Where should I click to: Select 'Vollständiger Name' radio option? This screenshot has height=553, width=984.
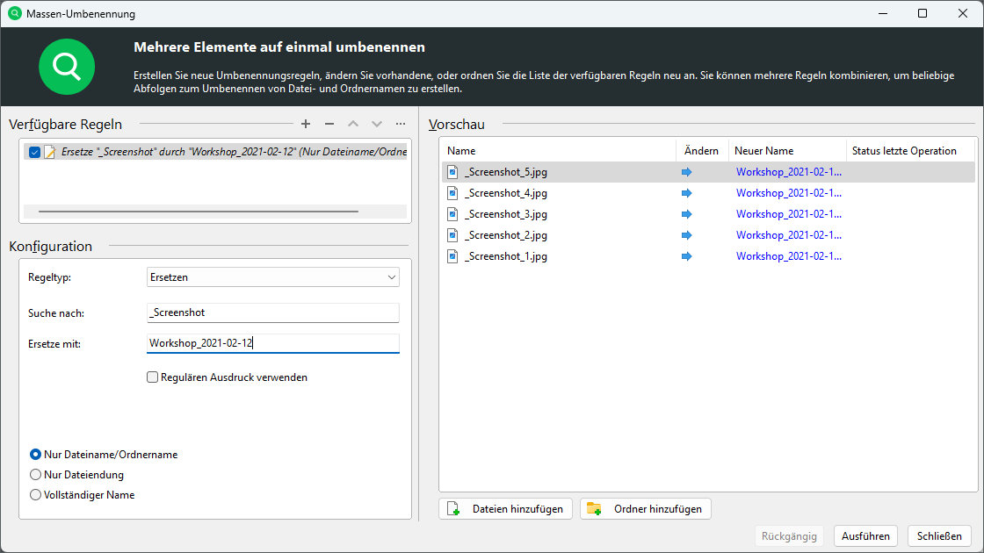36,495
